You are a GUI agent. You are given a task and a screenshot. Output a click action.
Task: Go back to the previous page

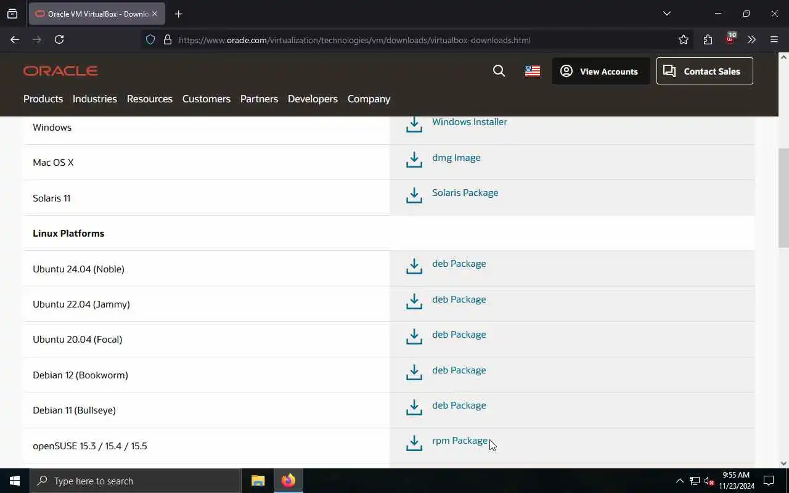click(15, 39)
